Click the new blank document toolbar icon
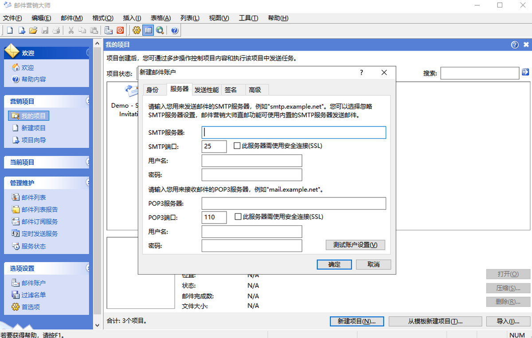Viewport: 532px width, 338px height. coord(9,30)
